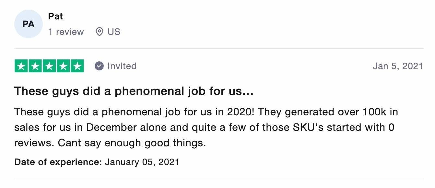Click the location pin icon
Image resolution: width=435 pixels, height=188 pixels.
tap(100, 32)
